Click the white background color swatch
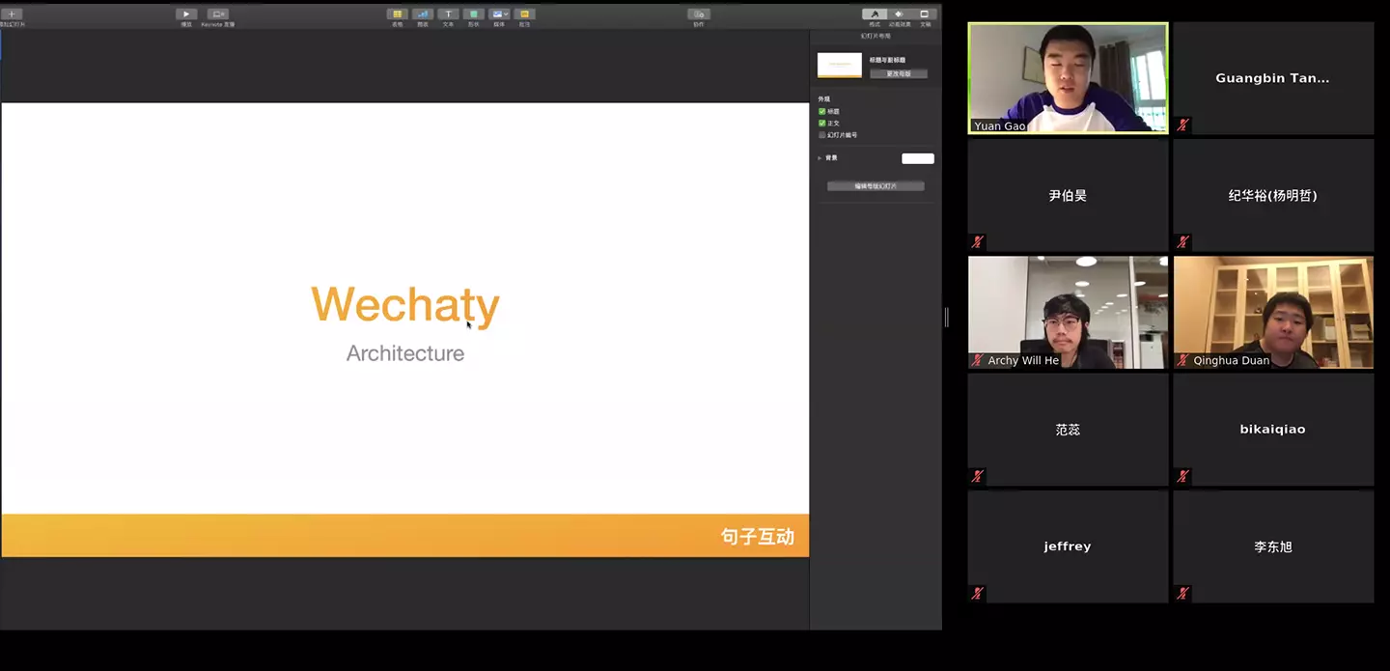Viewport: 1390px width, 671px height. 917,158
